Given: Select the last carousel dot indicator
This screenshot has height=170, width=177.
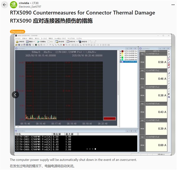Looking at the screenshot, I should click(x=95, y=149).
